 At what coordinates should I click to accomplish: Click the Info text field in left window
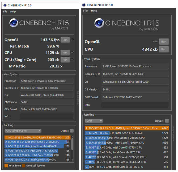(x=46, y=116)
